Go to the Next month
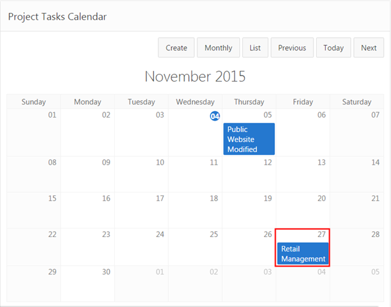391x307 pixels. click(x=368, y=48)
